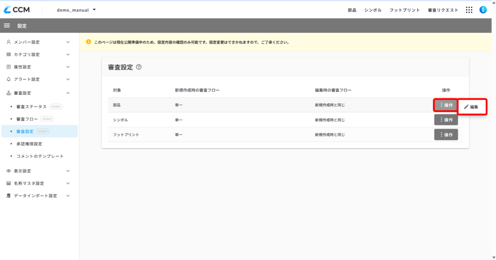Expand アラート設定 section chevron

tap(68, 79)
